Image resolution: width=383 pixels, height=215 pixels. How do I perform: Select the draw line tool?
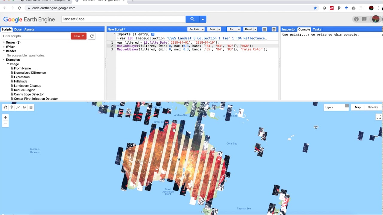coord(18,107)
